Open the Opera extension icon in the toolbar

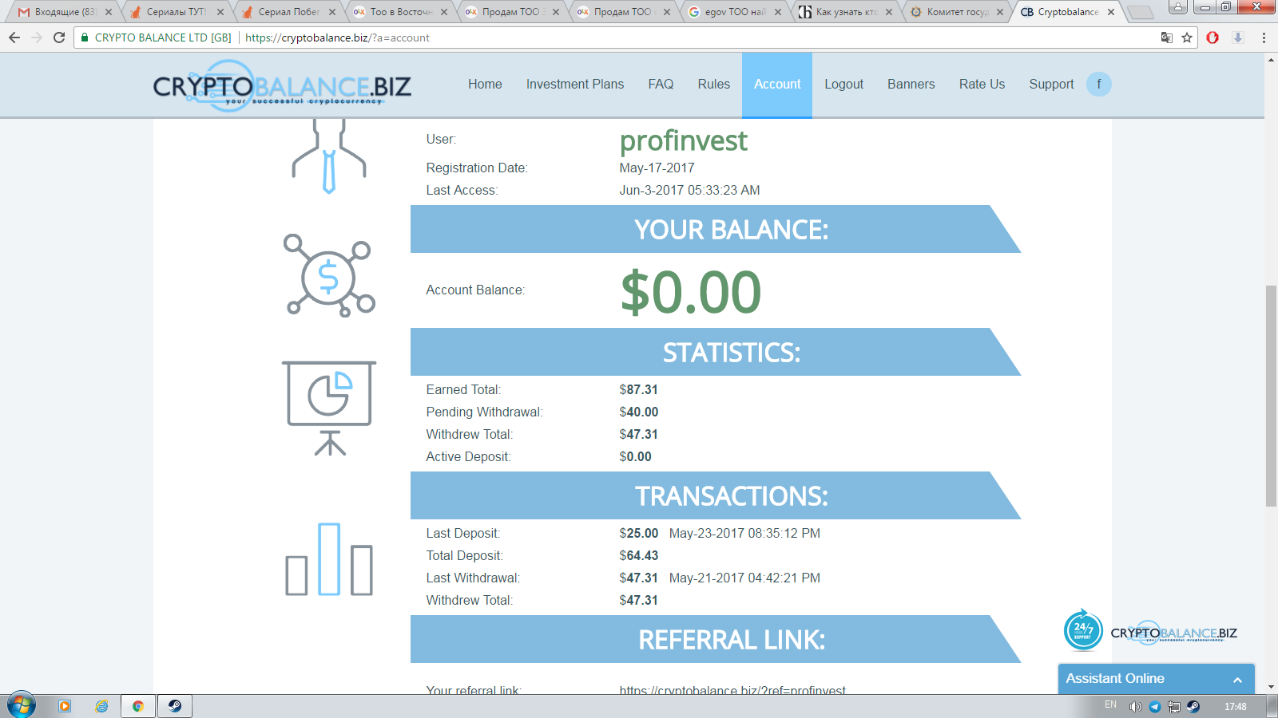[x=1213, y=37]
